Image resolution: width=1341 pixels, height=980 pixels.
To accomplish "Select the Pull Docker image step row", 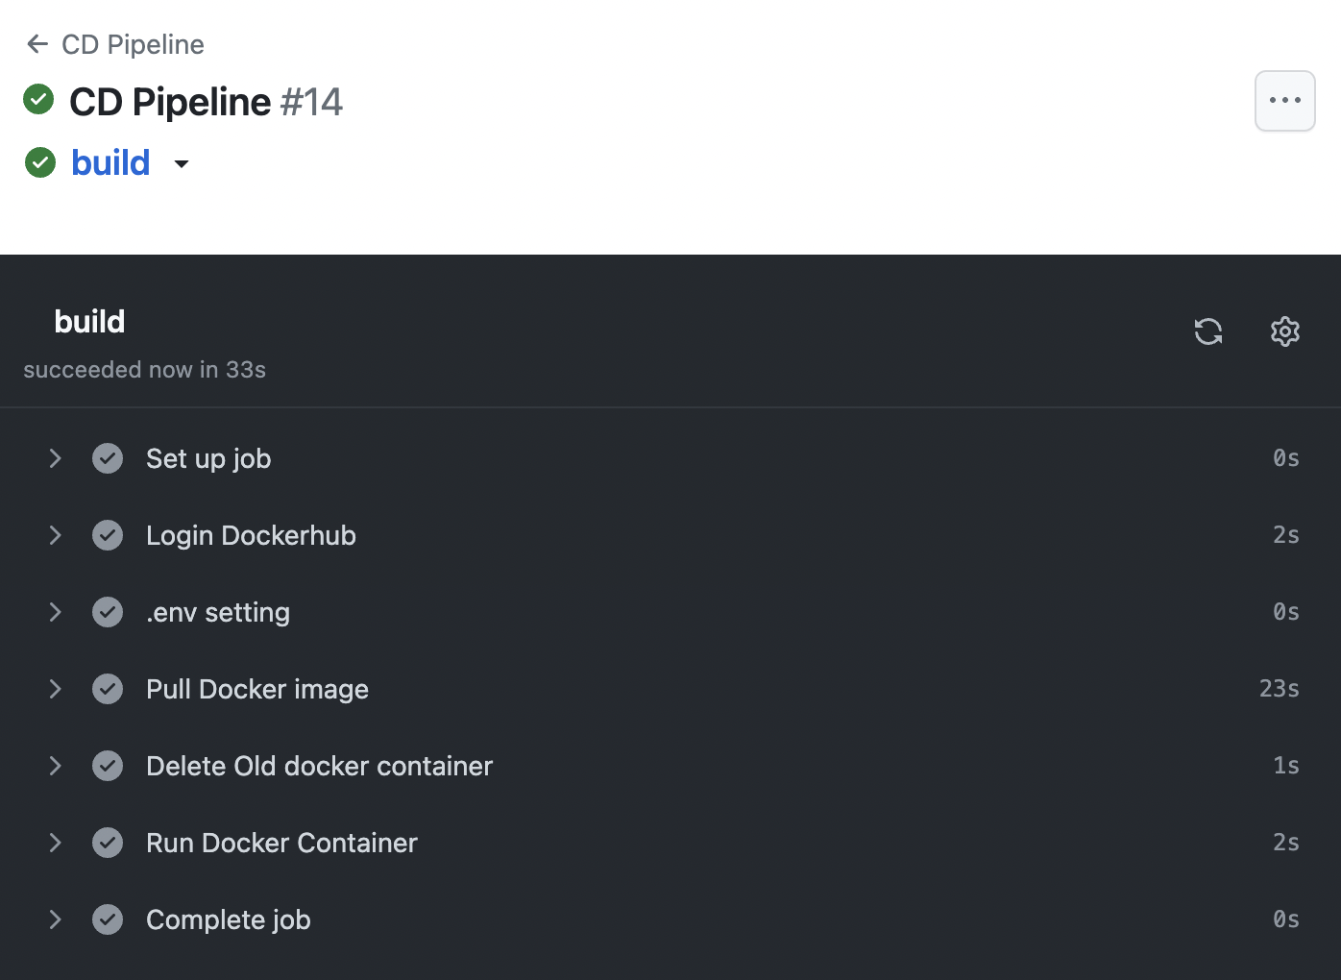I will [670, 689].
